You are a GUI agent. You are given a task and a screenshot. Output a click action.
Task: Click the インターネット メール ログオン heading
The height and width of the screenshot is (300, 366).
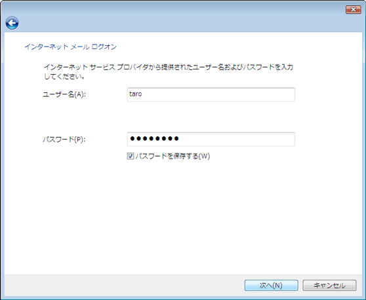click(70, 47)
